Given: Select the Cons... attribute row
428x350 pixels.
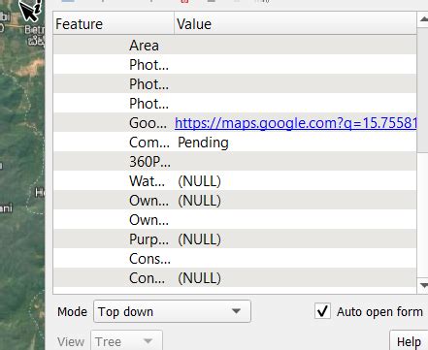Looking at the screenshot, I should pyautogui.click(x=235, y=259).
